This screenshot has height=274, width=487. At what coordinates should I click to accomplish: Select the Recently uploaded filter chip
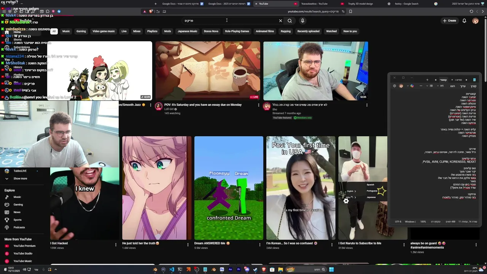pyautogui.click(x=308, y=31)
